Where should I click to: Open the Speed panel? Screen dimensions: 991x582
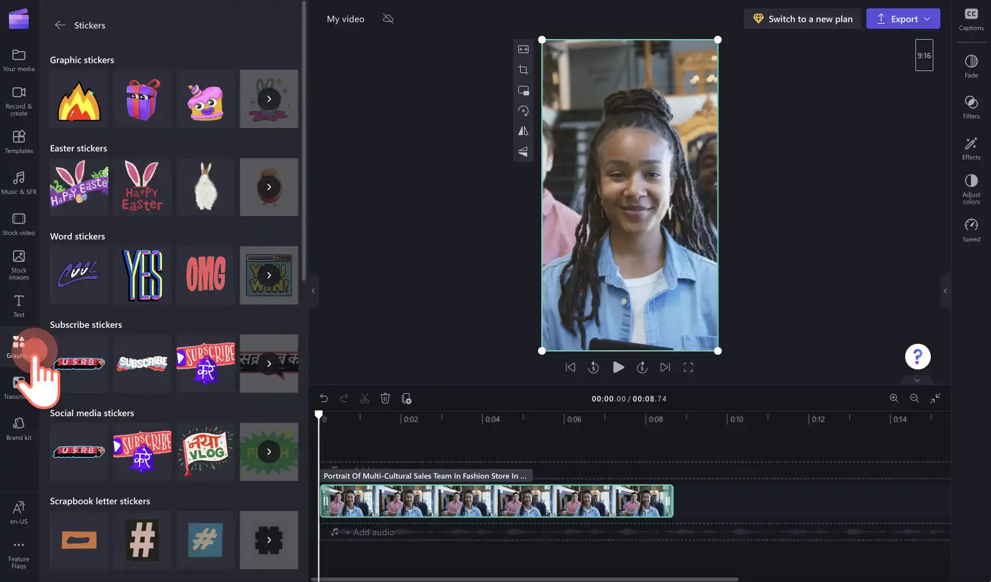click(x=971, y=230)
